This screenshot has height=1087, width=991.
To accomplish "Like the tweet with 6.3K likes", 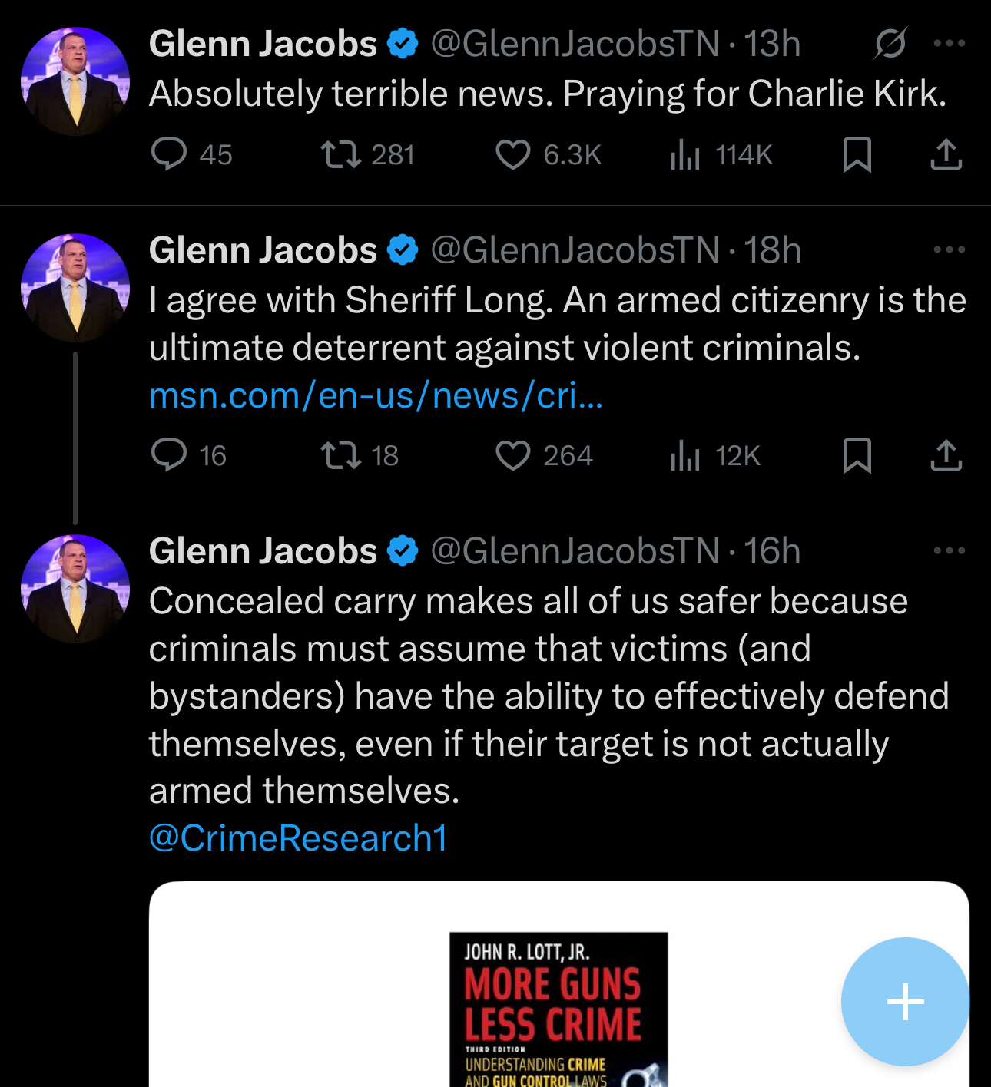I will pos(512,154).
